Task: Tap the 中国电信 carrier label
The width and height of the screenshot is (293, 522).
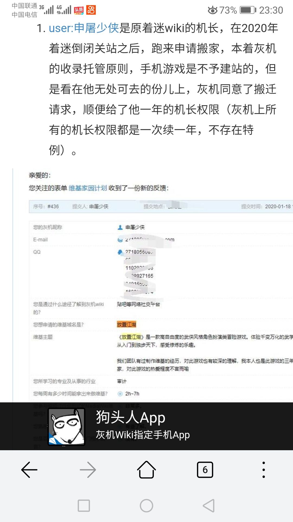Action: pos(24,15)
